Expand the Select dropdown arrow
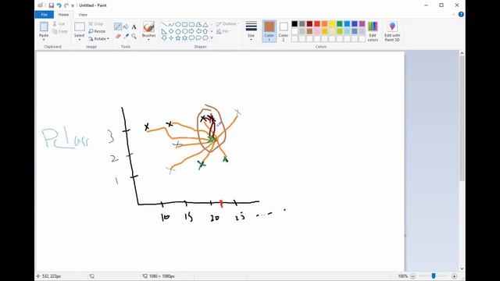Screen dimensions: 500x281 click(x=80, y=40)
